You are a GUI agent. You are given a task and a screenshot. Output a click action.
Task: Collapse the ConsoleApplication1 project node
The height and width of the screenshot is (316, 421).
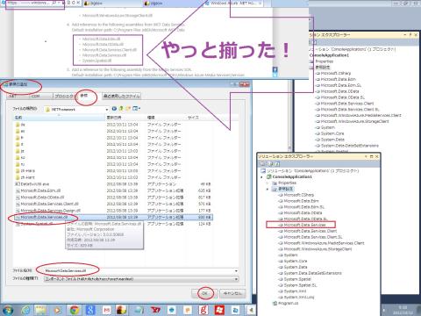[261, 177]
